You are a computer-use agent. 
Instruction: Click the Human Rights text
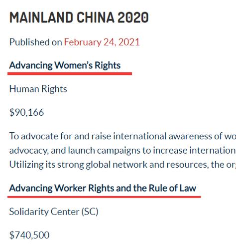pyautogui.click(x=38, y=89)
